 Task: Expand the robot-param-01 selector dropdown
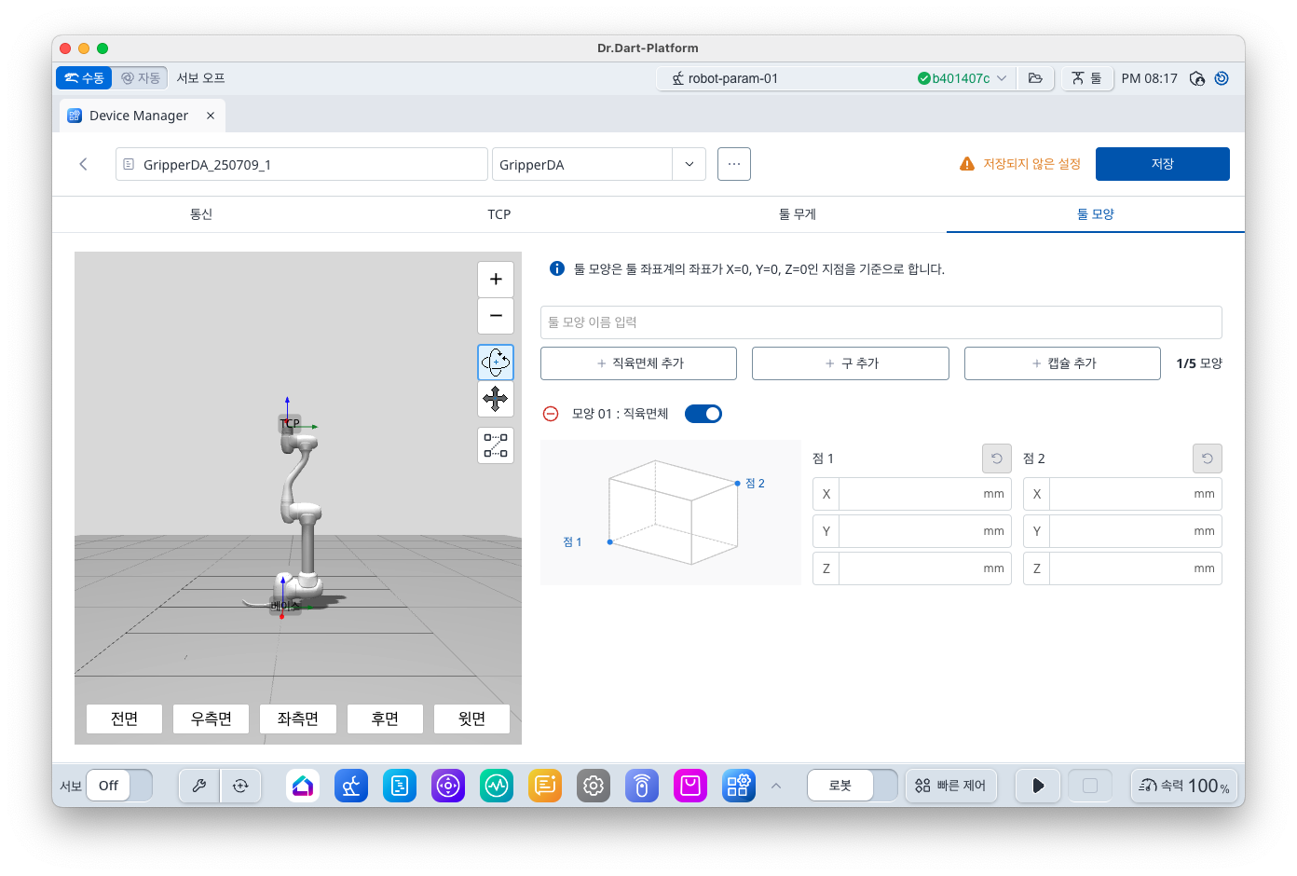click(x=1002, y=78)
